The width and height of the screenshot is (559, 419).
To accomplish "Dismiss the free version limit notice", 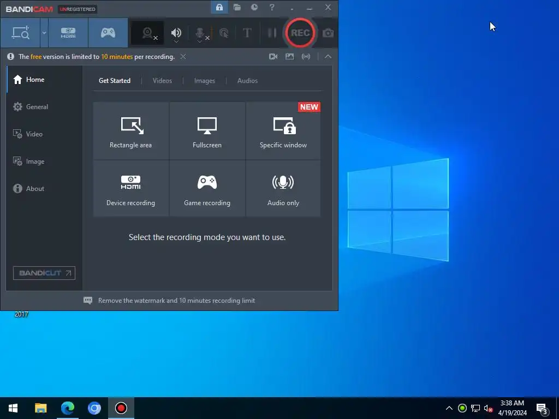I will [x=183, y=57].
